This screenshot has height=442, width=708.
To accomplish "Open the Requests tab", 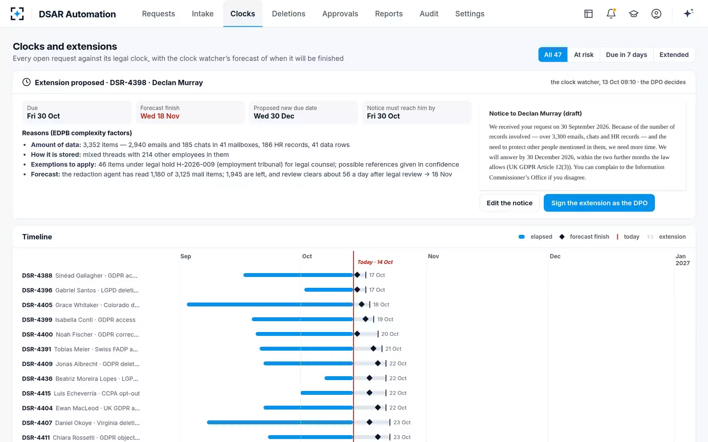I will [x=158, y=14].
